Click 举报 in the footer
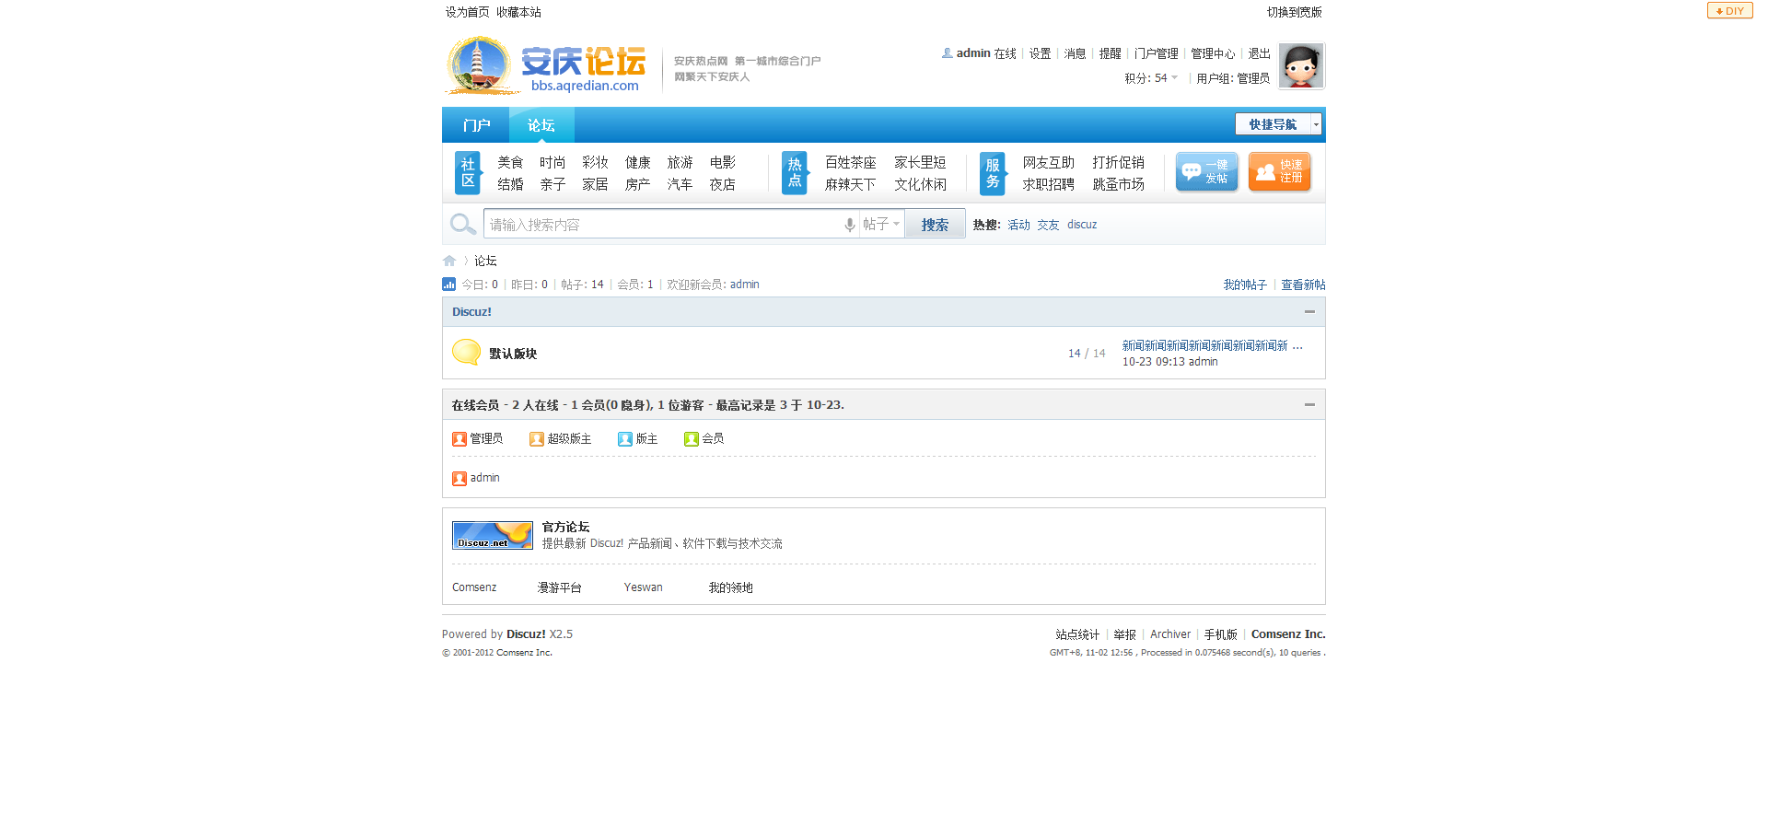This screenshot has width=1768, height=837. tap(1124, 634)
